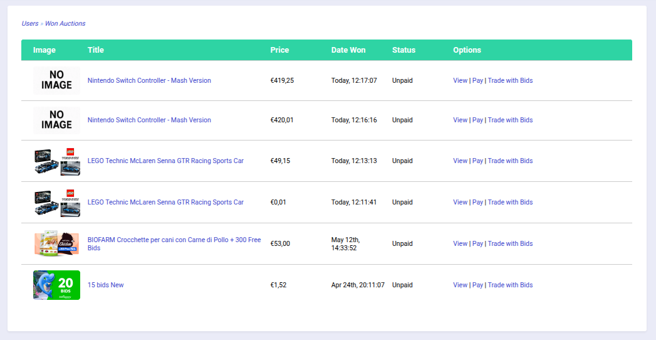
Task: Click the Options column header
Action: 467,50
